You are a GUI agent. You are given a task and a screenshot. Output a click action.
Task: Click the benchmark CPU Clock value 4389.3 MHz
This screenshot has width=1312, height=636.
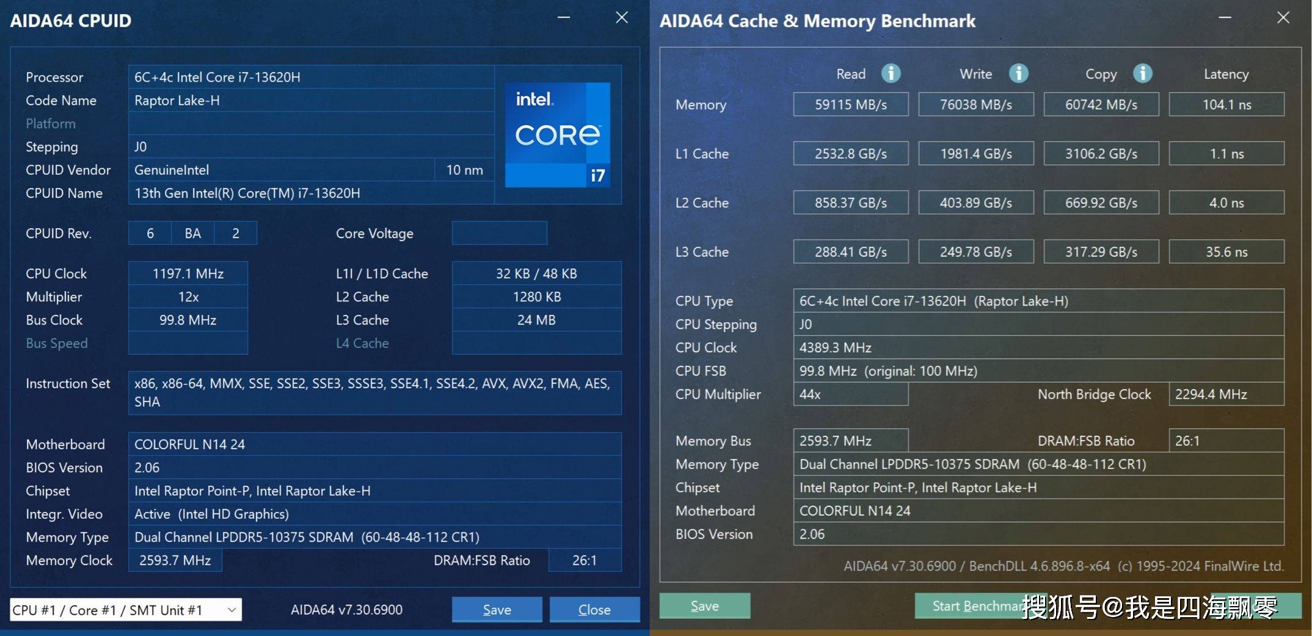(x=1038, y=347)
